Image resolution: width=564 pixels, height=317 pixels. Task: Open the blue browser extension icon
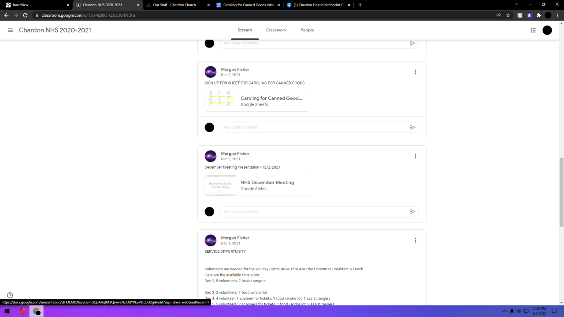click(x=529, y=15)
